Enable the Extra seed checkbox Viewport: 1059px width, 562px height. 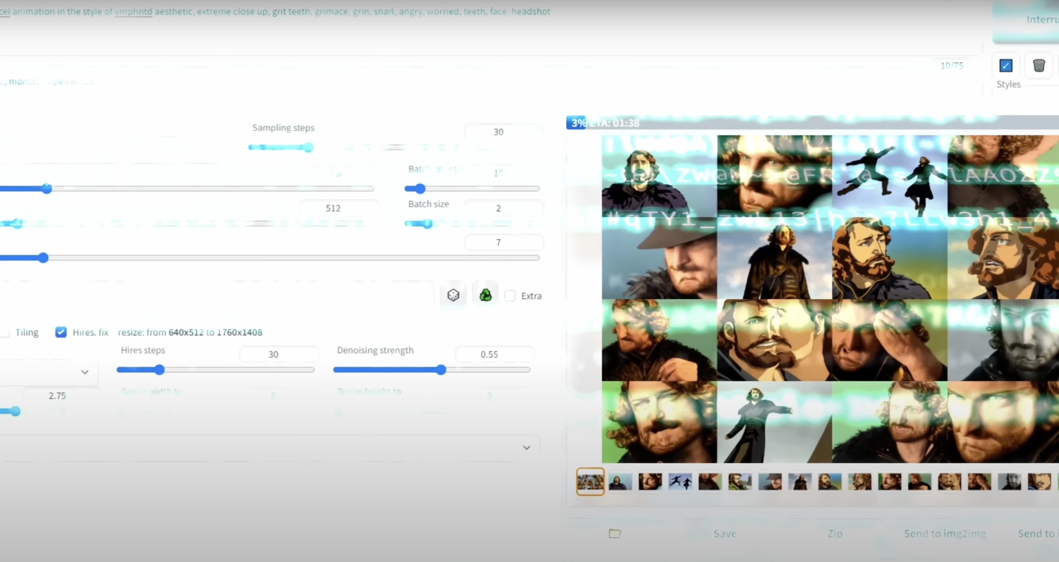510,295
